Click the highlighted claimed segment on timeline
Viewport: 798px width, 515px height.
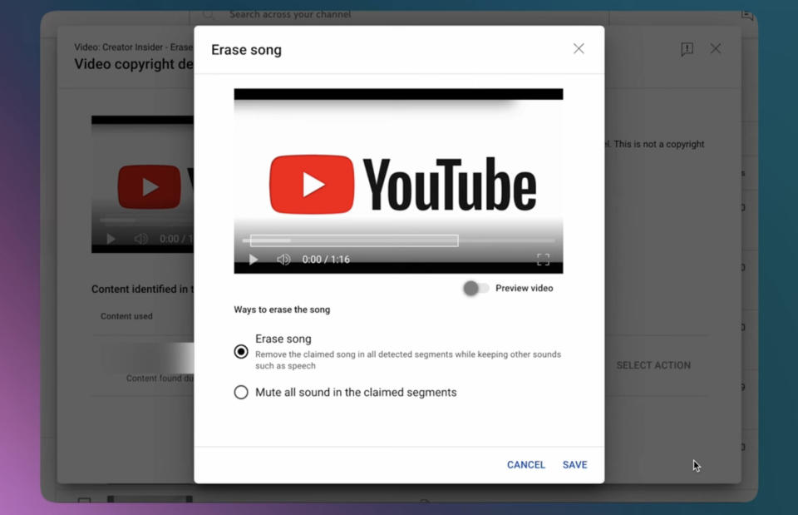click(354, 240)
